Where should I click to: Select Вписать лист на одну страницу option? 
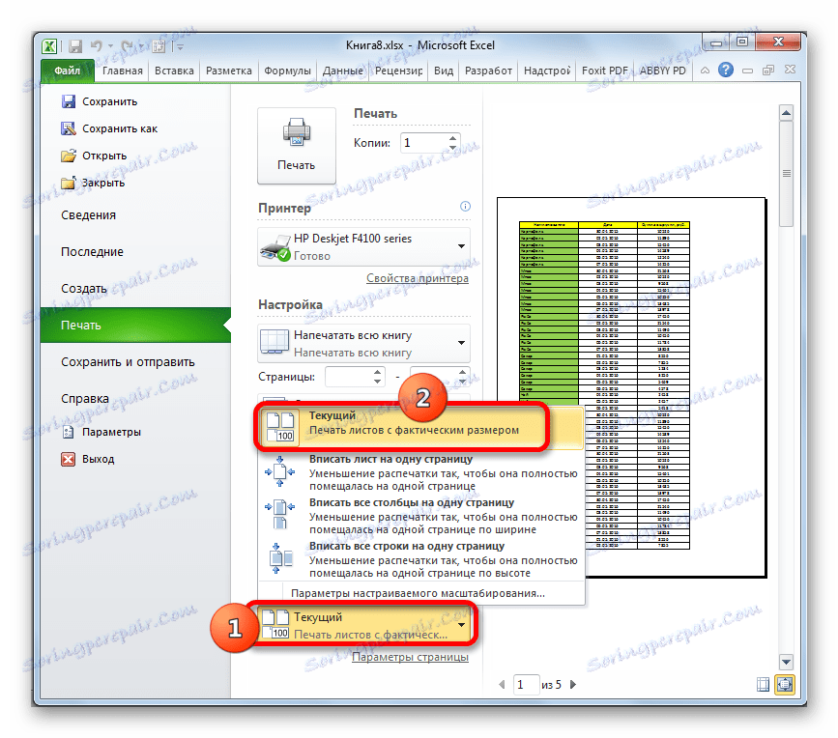(420, 472)
